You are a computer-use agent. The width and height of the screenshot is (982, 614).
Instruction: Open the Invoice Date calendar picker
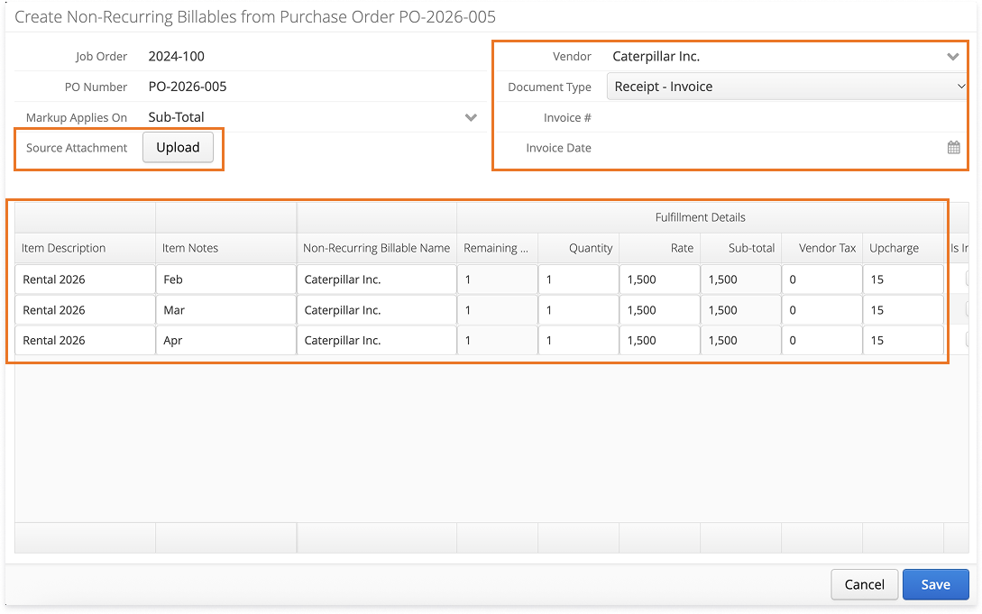pos(953,148)
